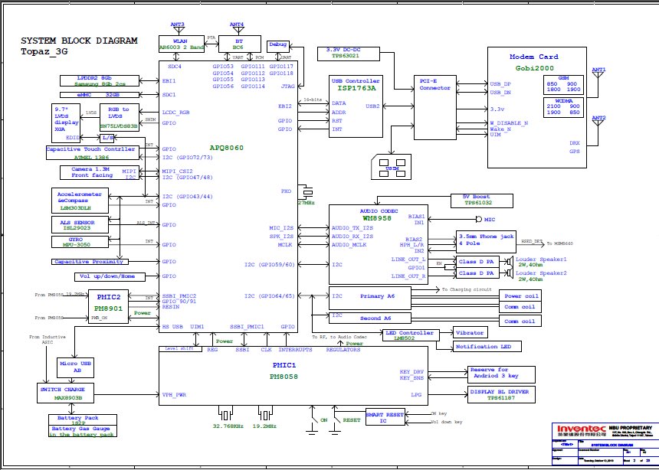The height and width of the screenshot is (470, 659).
Task: Select the L3M303DLH accelerometer block
Action: point(78,201)
